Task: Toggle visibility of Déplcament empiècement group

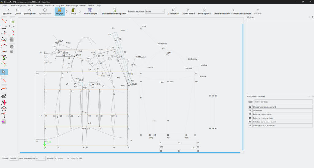Action: [x=250, y=107]
